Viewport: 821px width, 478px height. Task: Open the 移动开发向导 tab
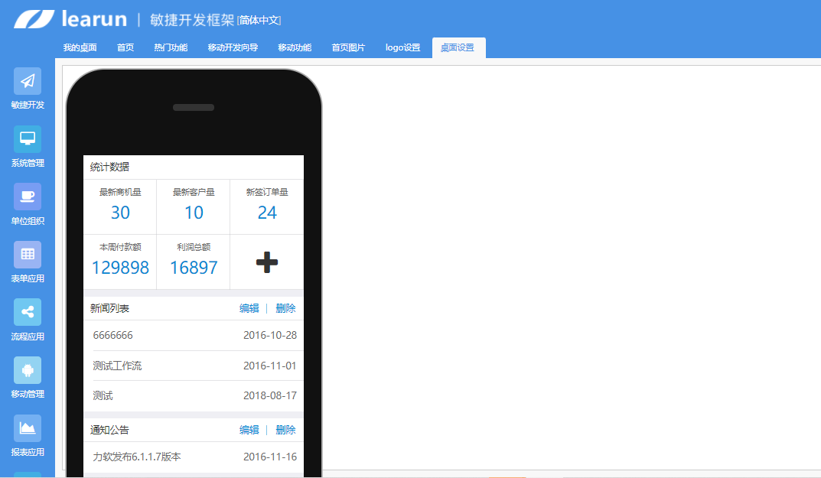[233, 47]
